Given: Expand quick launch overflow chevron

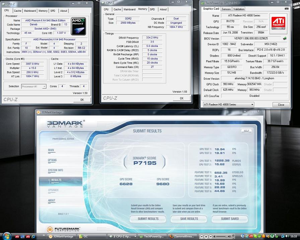Looking at the screenshot, I should coord(44,235).
